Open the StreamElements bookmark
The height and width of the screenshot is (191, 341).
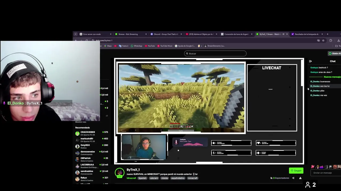point(214,46)
